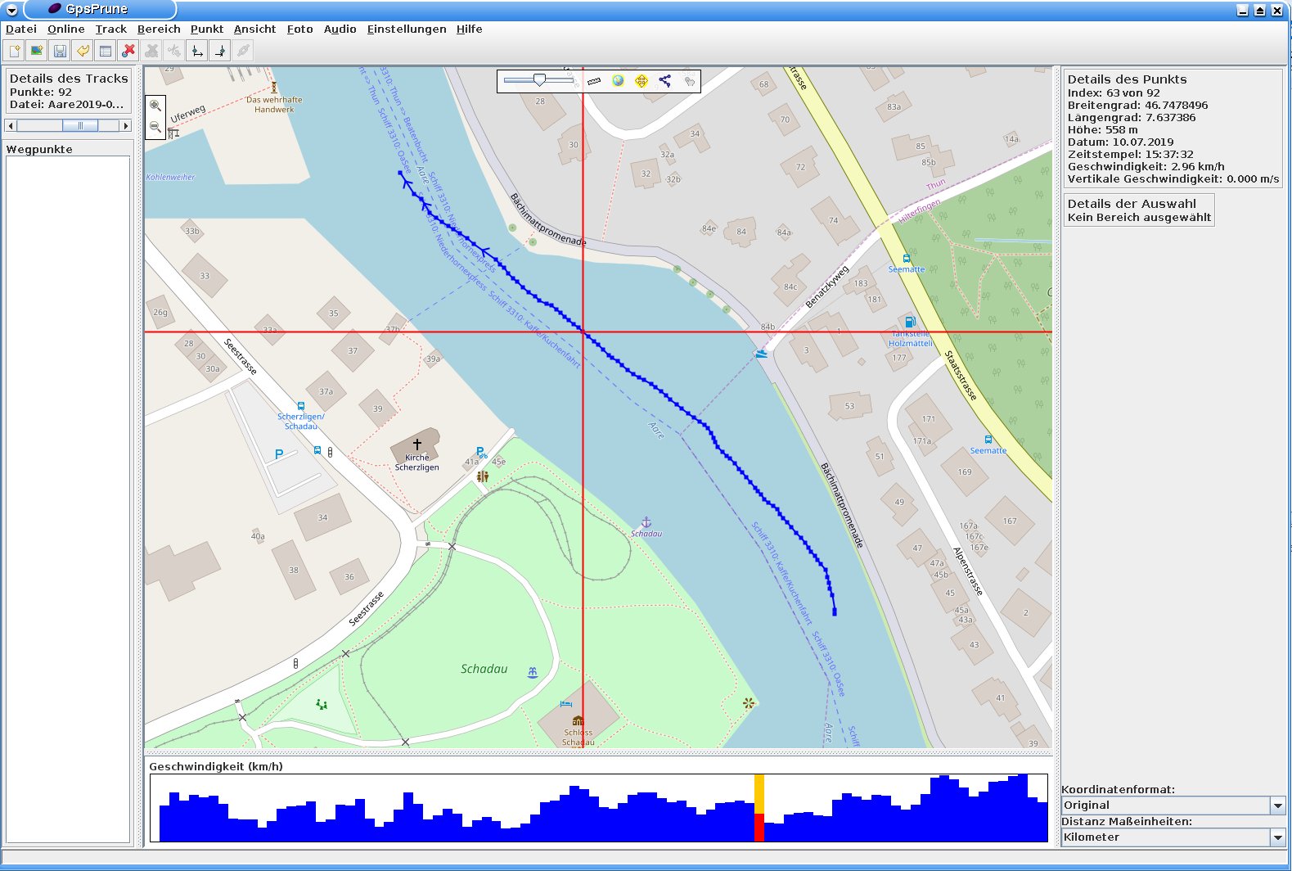Open the point list table icon

106,51
